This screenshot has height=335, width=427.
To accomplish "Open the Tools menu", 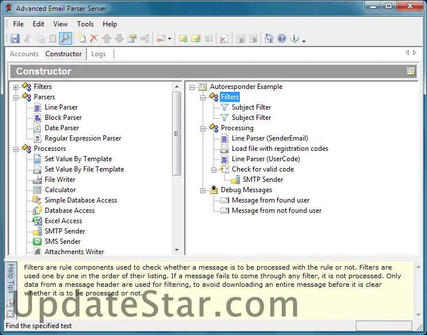I will 86,24.
